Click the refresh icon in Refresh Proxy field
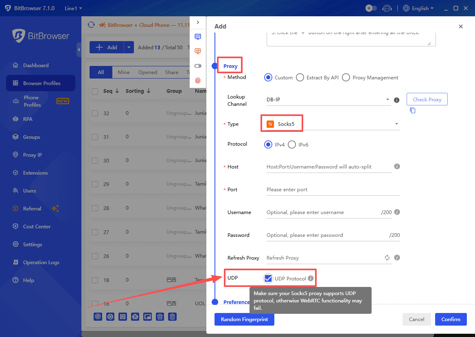The height and width of the screenshot is (337, 475). tap(387, 258)
